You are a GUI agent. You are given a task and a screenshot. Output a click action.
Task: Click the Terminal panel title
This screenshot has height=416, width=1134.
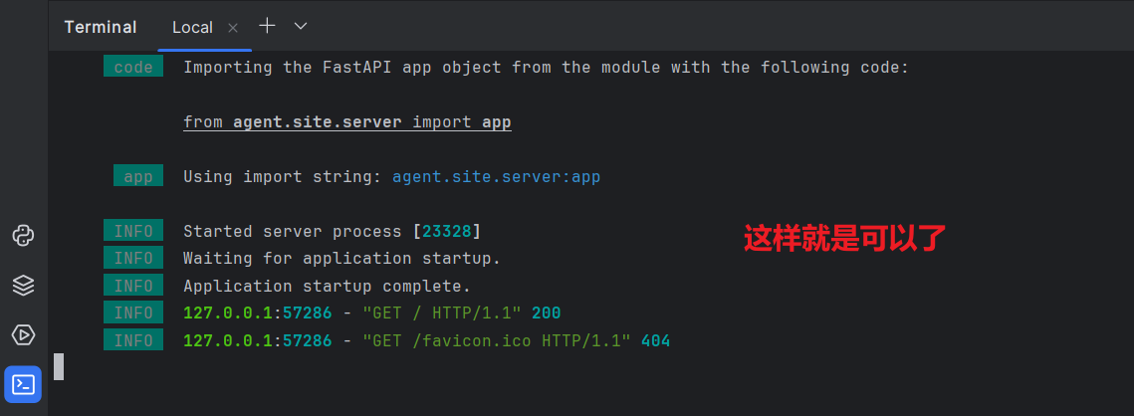(x=101, y=28)
